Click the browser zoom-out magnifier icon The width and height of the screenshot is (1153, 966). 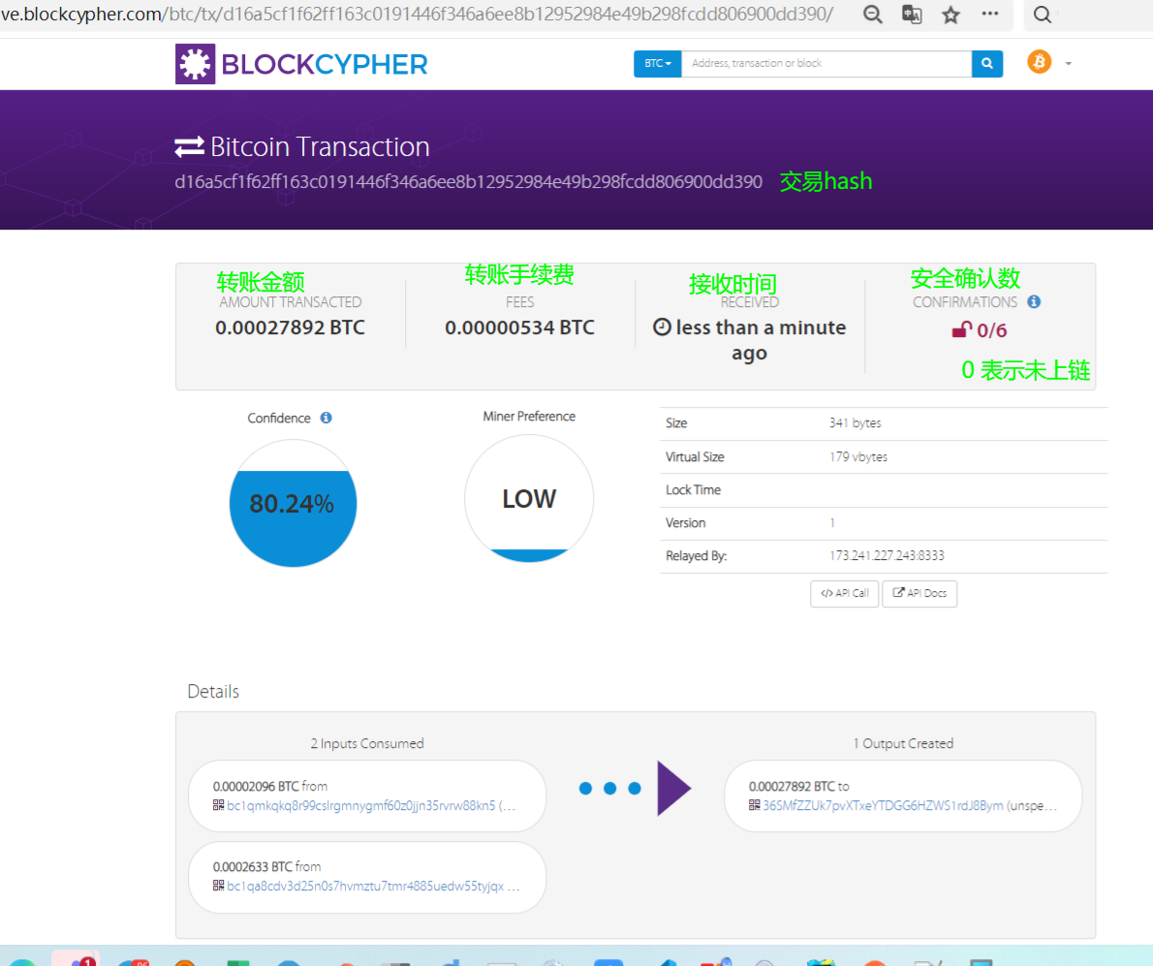pos(872,15)
